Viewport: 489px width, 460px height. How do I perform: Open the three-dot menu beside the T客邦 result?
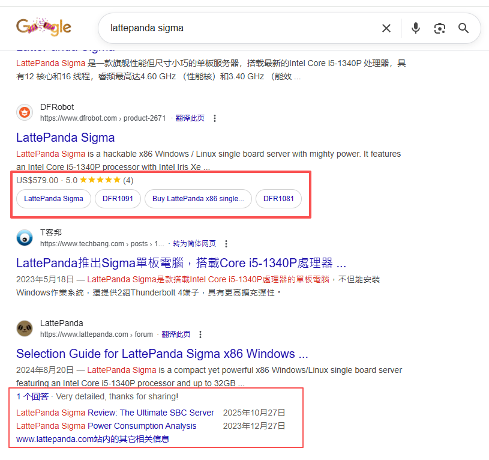226,243
